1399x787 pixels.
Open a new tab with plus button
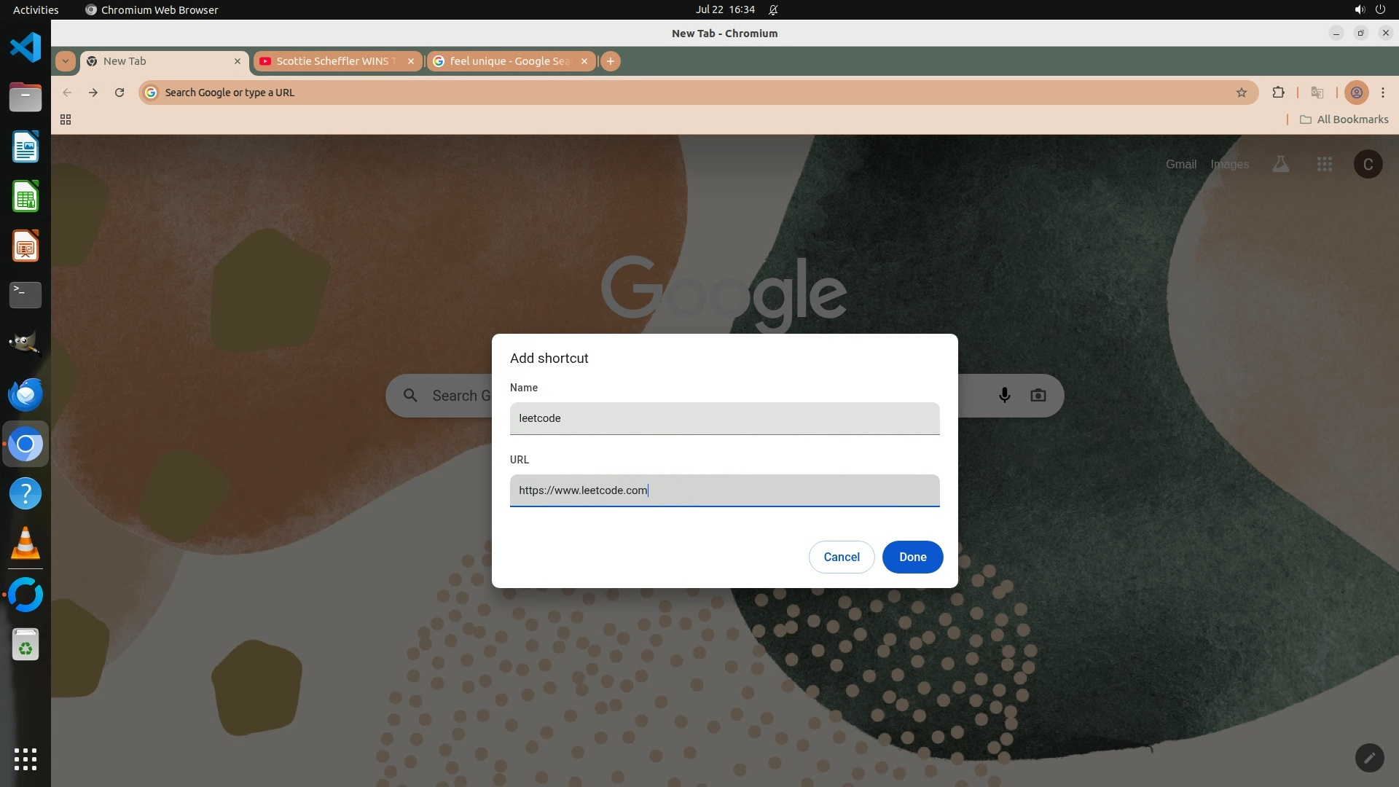611,61
